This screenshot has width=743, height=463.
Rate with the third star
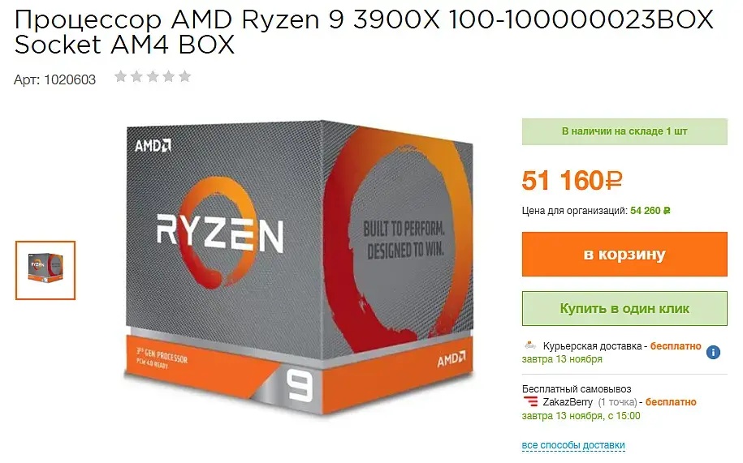(x=153, y=76)
